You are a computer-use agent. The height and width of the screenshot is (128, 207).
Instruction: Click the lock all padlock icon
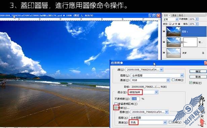tap(179, 24)
